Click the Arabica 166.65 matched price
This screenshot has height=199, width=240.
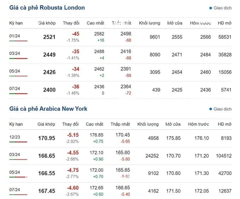click(47, 156)
